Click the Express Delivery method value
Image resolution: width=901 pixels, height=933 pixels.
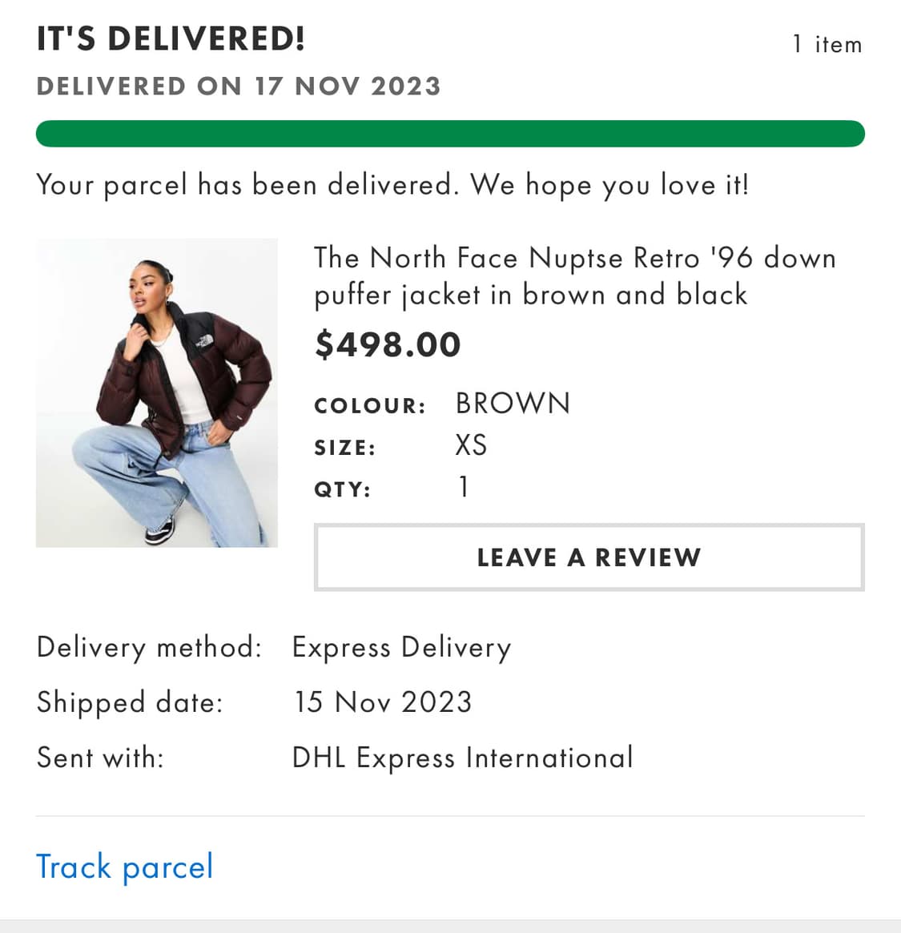pyautogui.click(x=401, y=647)
